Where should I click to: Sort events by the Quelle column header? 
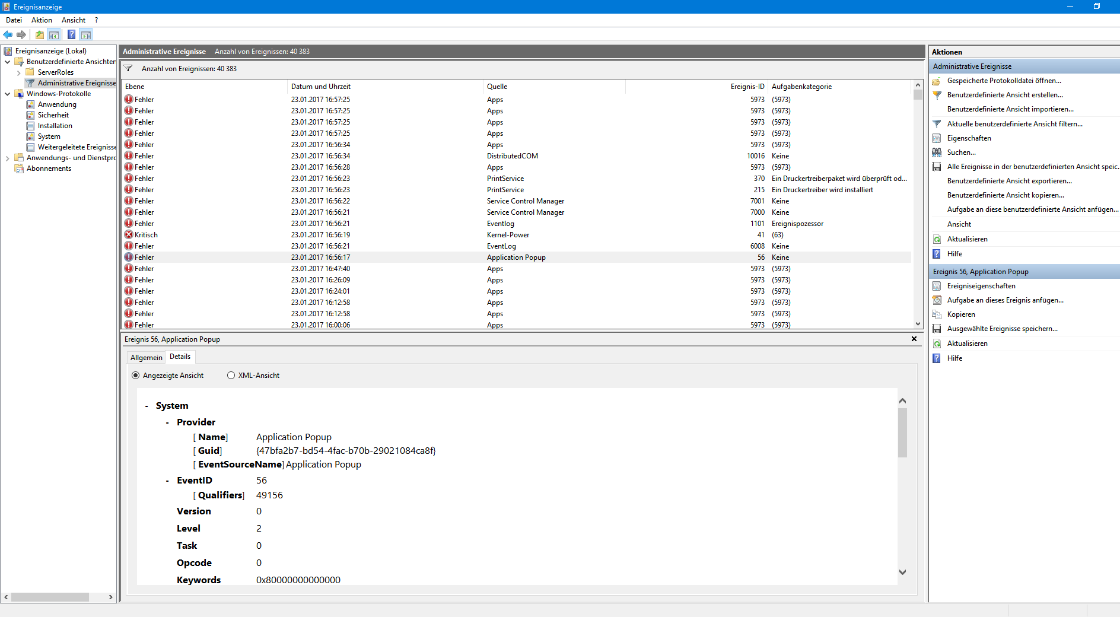pyautogui.click(x=554, y=87)
